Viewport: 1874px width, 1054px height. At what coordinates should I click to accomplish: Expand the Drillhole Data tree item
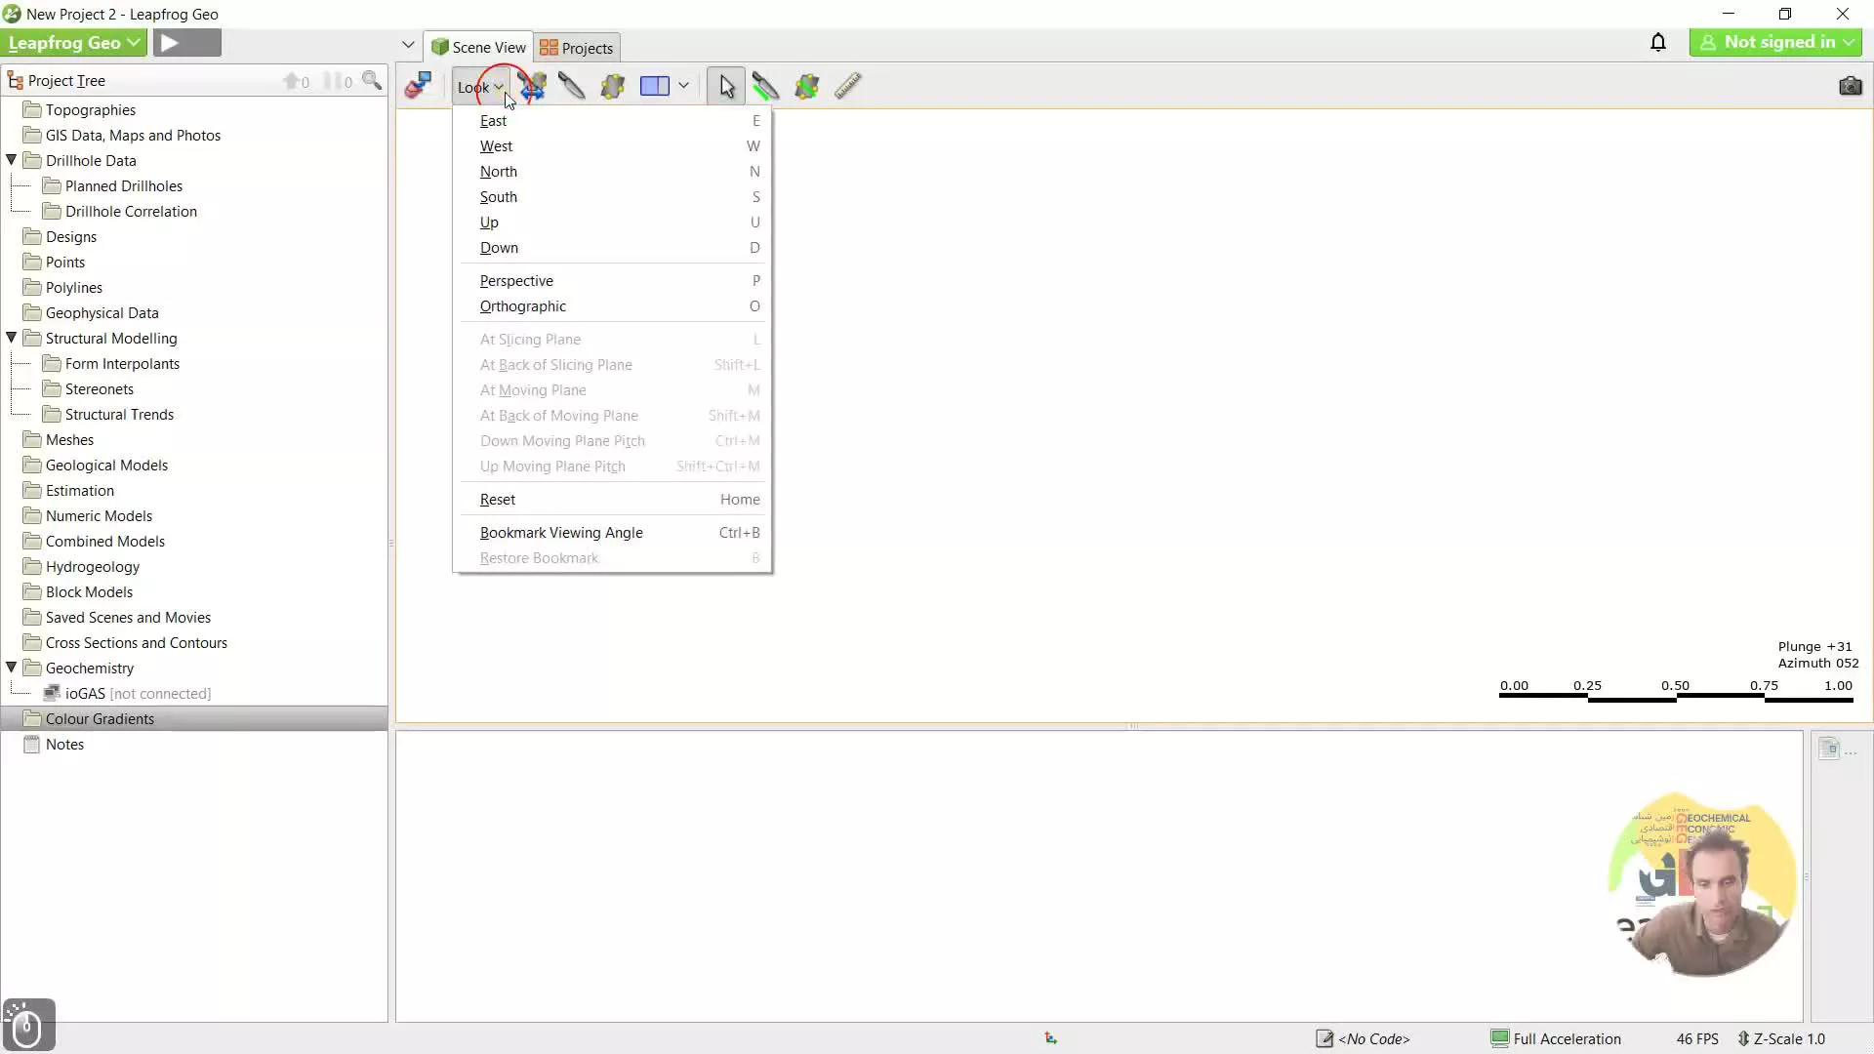coord(12,160)
